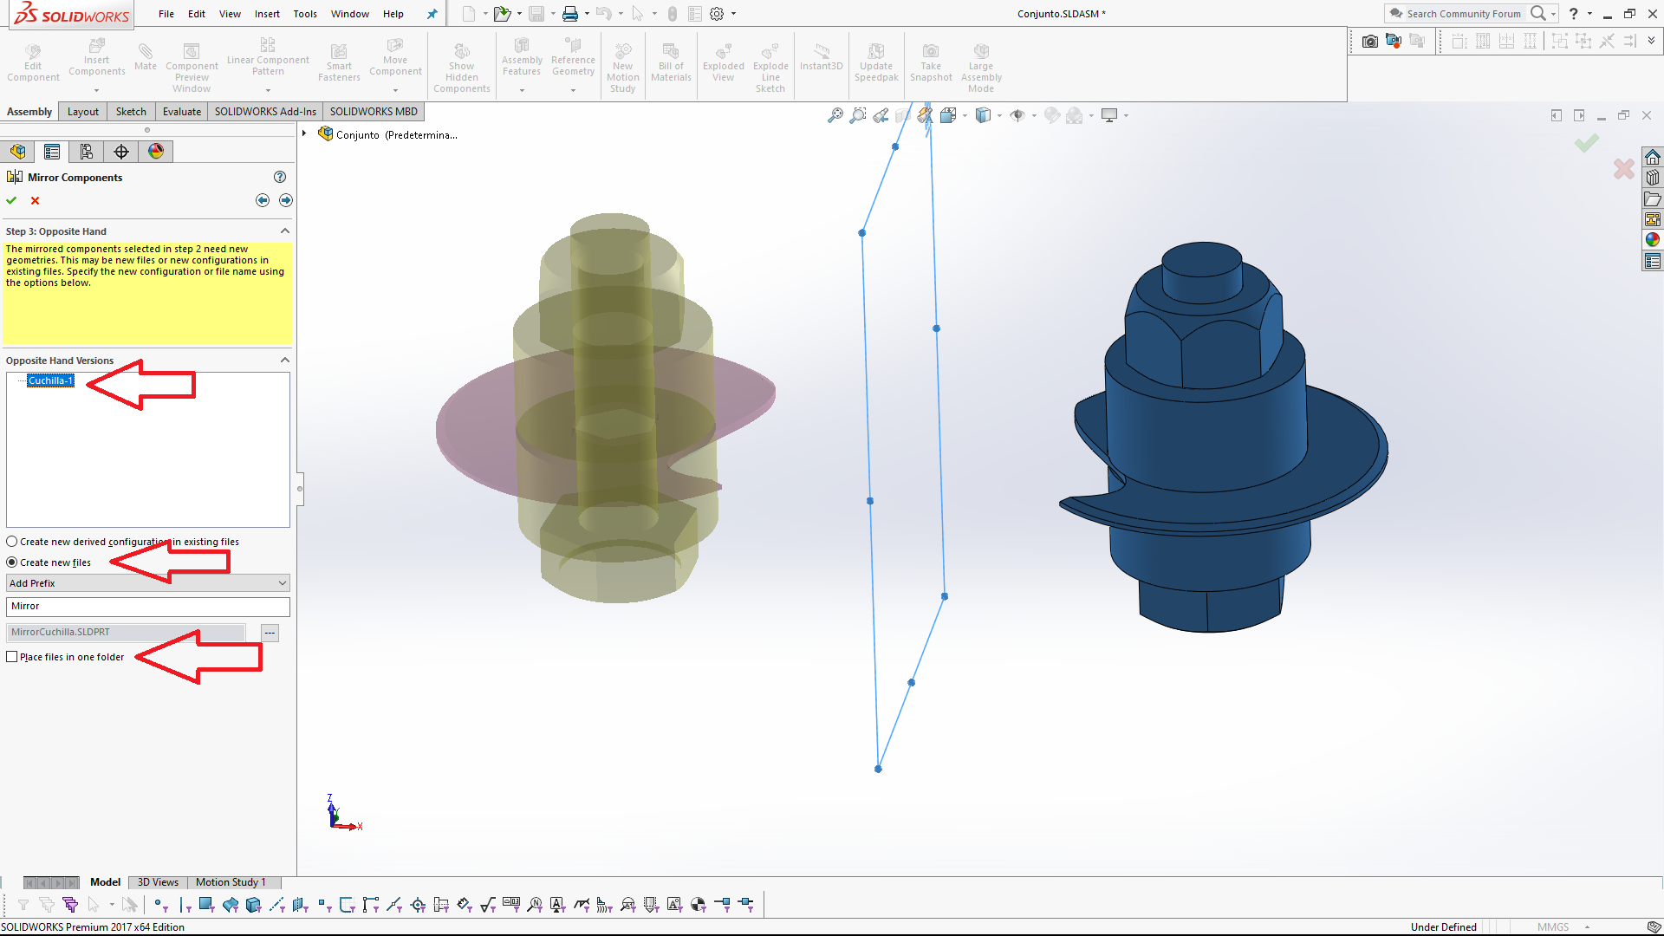Image resolution: width=1664 pixels, height=936 pixels.
Task: Select Create new derived configuration radio button
Action: 12,541
